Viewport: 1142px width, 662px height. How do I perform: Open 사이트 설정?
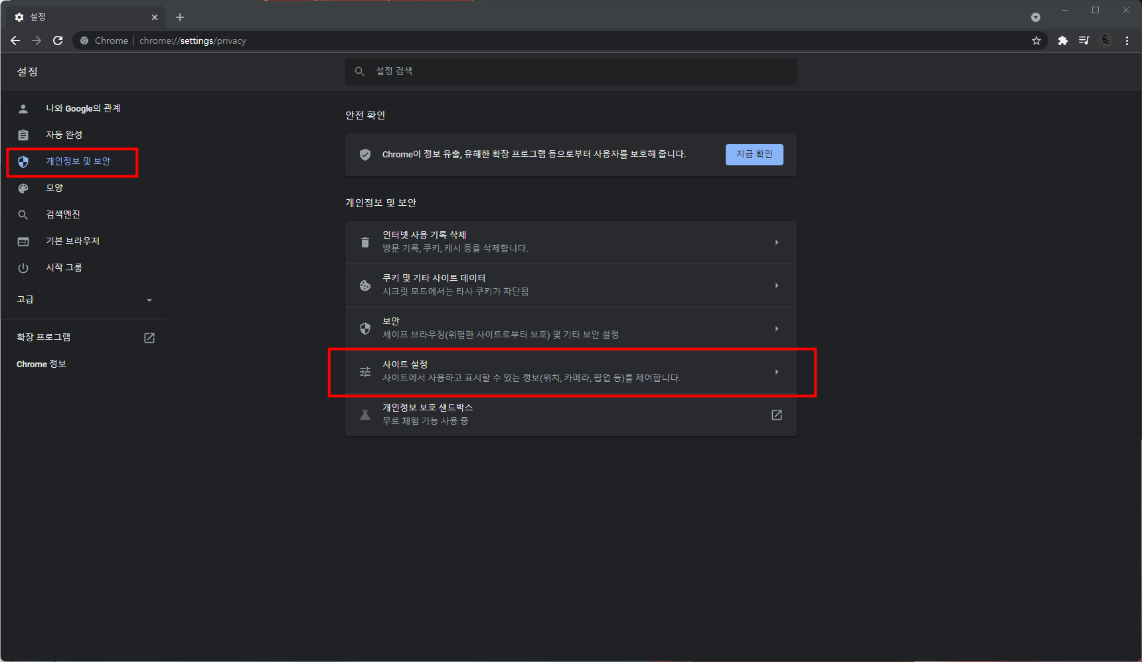point(571,372)
